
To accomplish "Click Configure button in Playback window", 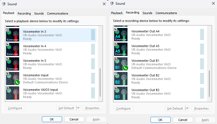I will pos(15,108).
